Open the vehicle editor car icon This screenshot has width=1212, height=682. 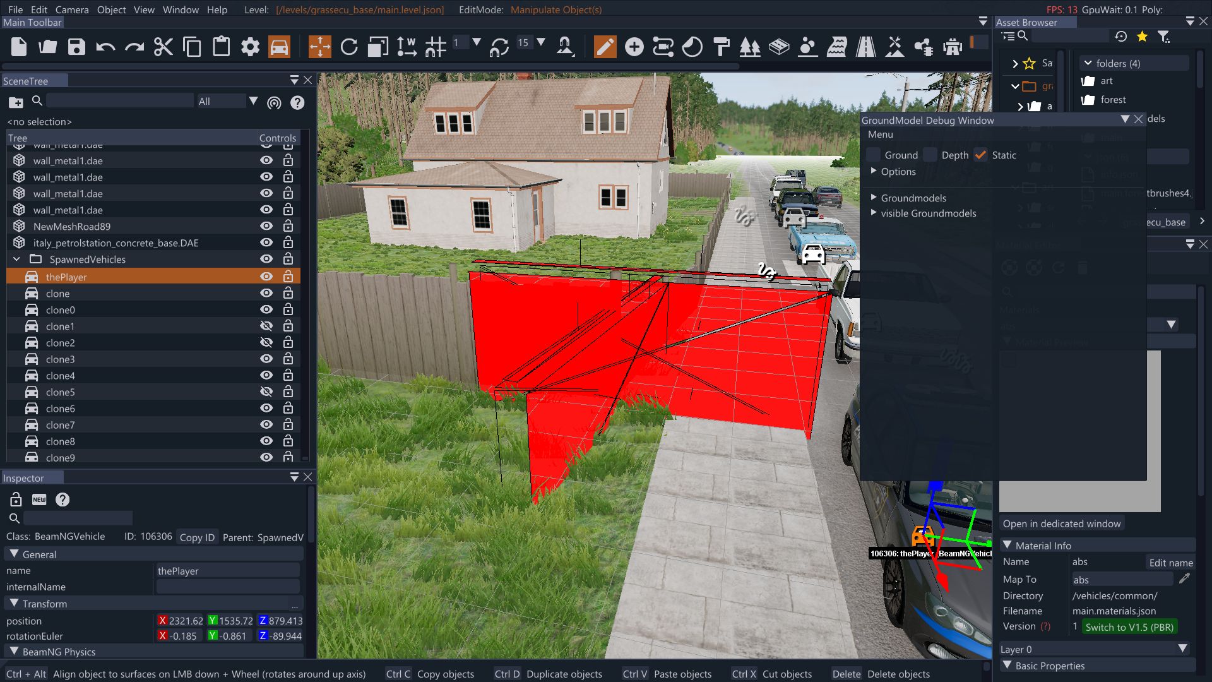pos(279,47)
